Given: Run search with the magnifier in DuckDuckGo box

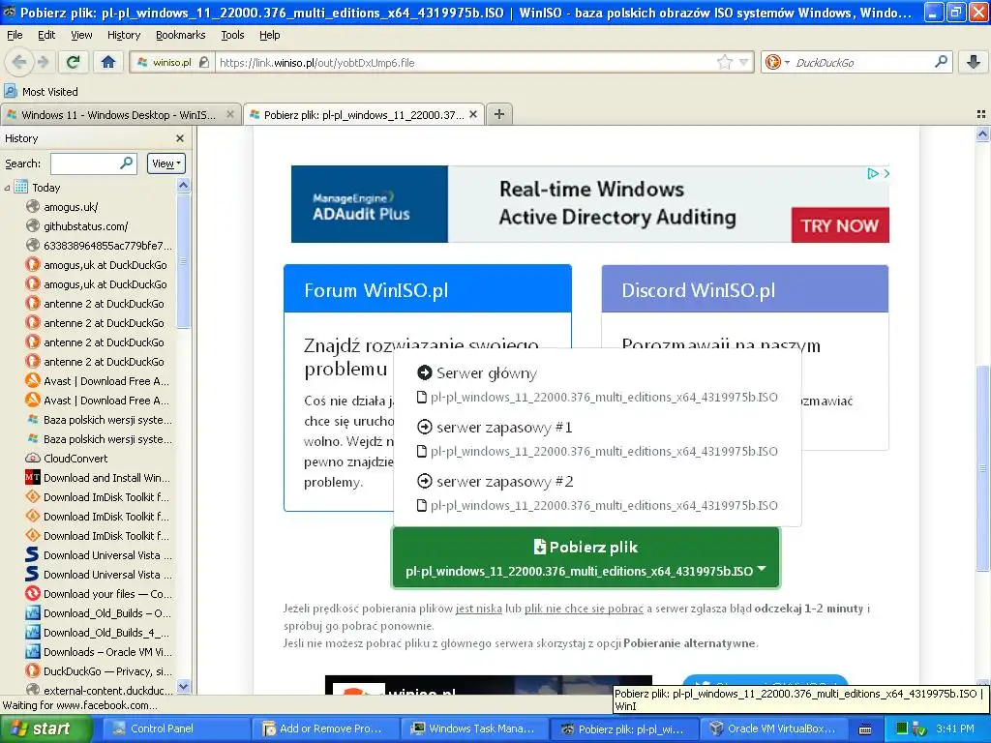Looking at the screenshot, I should [941, 62].
